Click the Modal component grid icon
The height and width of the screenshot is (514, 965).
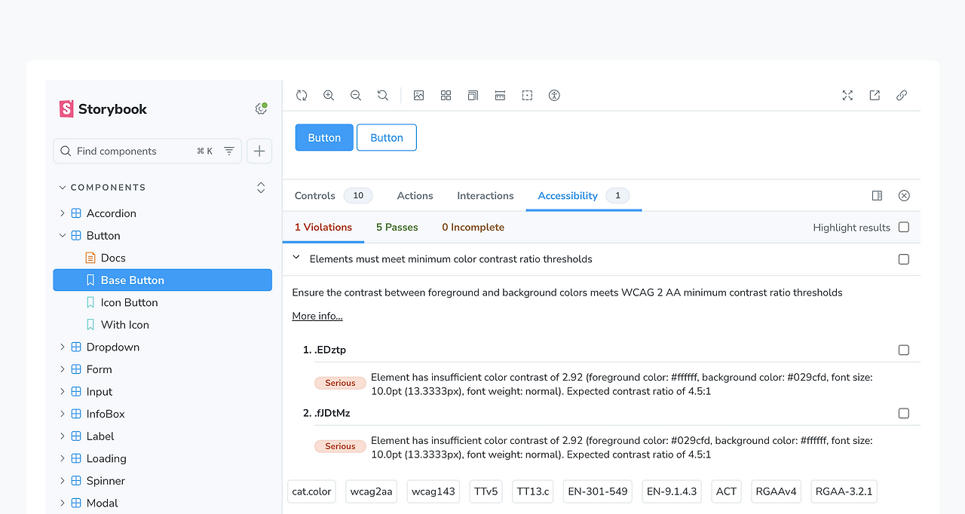click(76, 503)
